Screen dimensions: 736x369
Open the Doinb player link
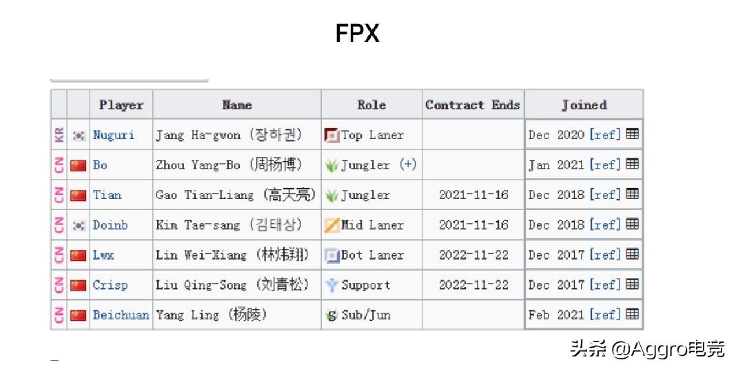(x=110, y=225)
